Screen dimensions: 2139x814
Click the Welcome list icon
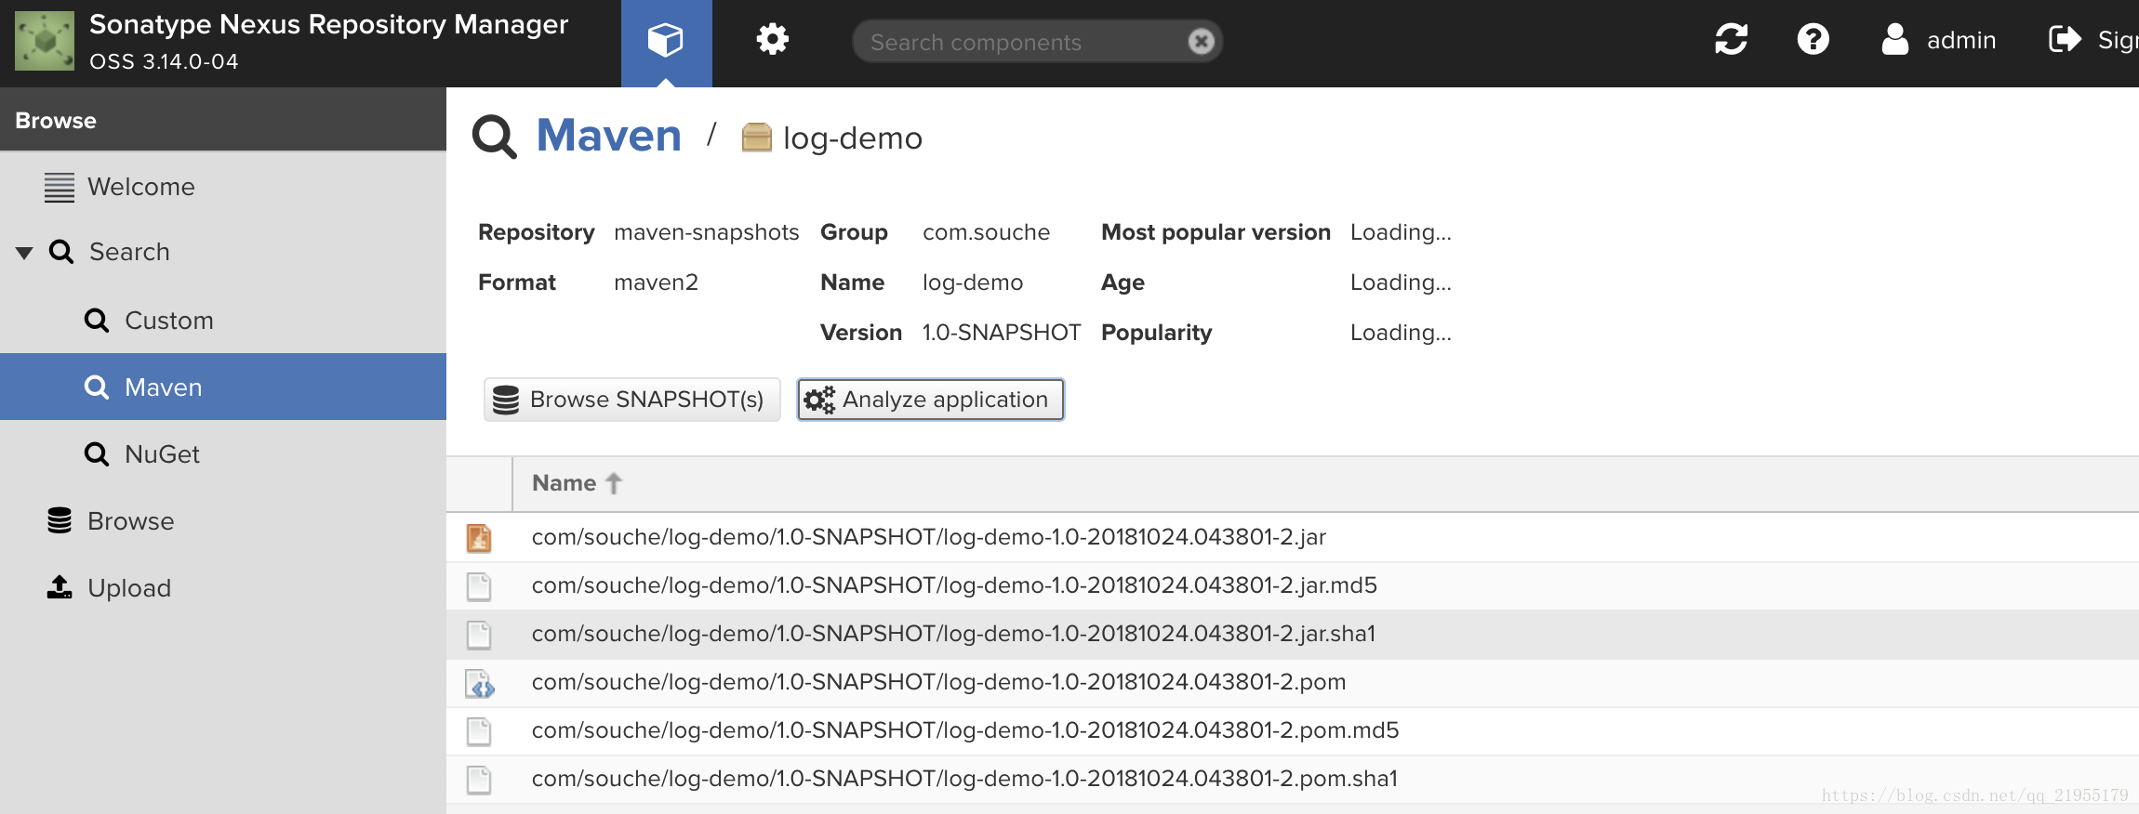60,187
